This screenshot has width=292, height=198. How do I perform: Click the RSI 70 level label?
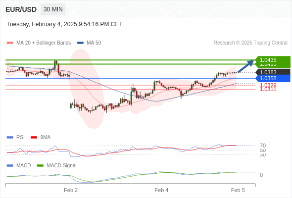(x=263, y=146)
